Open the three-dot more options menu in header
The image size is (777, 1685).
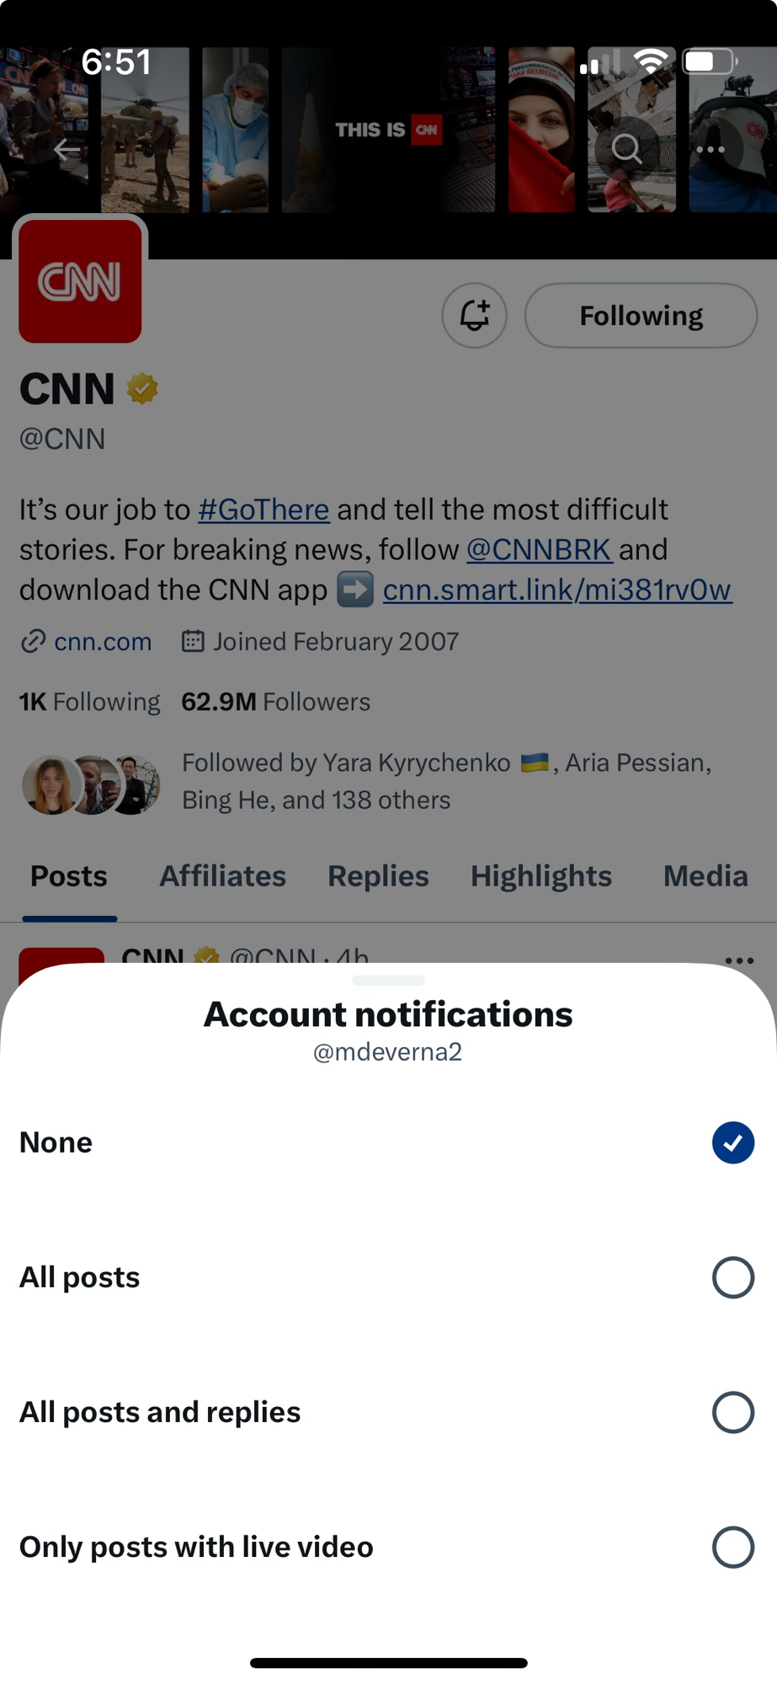[710, 149]
